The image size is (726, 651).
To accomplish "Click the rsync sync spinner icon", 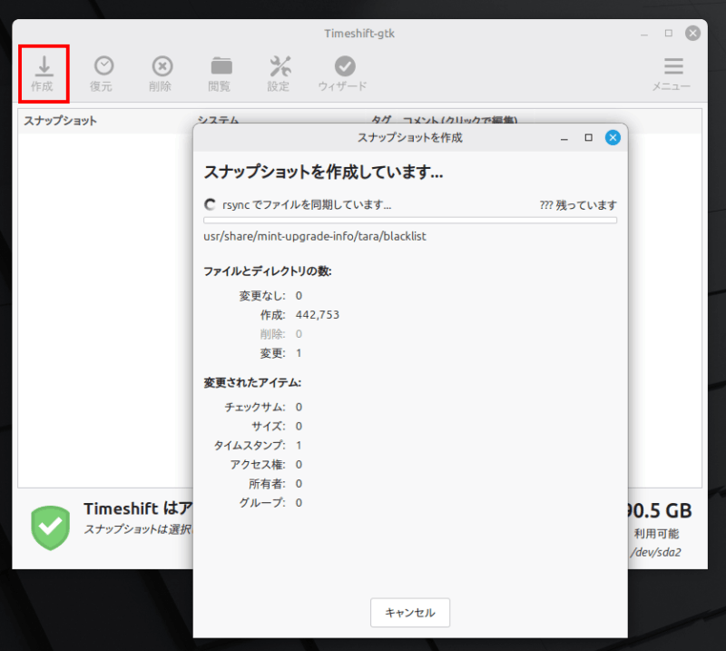I will (x=211, y=205).
